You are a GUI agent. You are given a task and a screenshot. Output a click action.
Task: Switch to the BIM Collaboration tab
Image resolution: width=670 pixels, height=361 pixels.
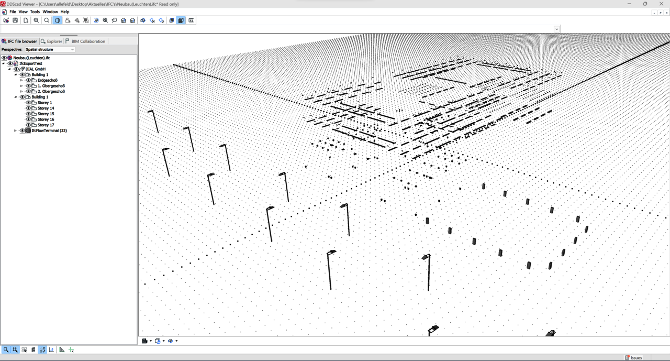point(85,41)
